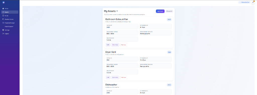The height and width of the screenshot is (95, 257).
Task: Click the Add Asset button
Action: (x=160, y=11)
